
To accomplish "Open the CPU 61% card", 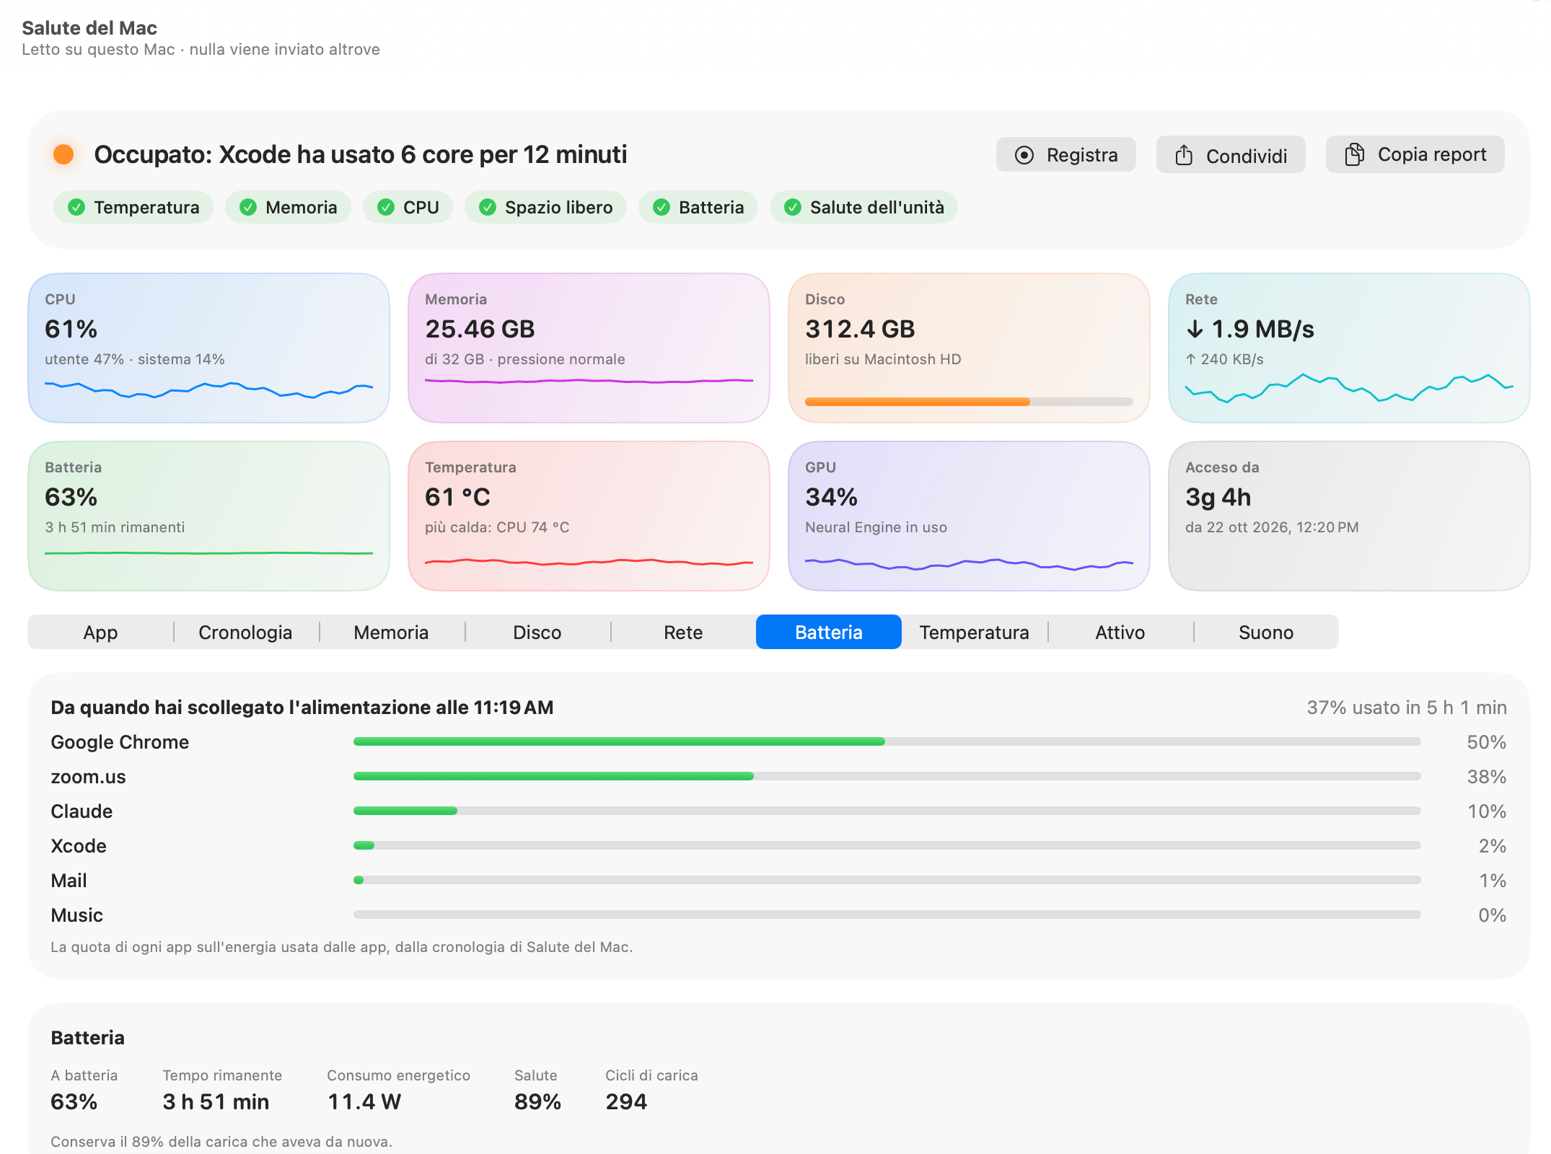I will (x=208, y=348).
